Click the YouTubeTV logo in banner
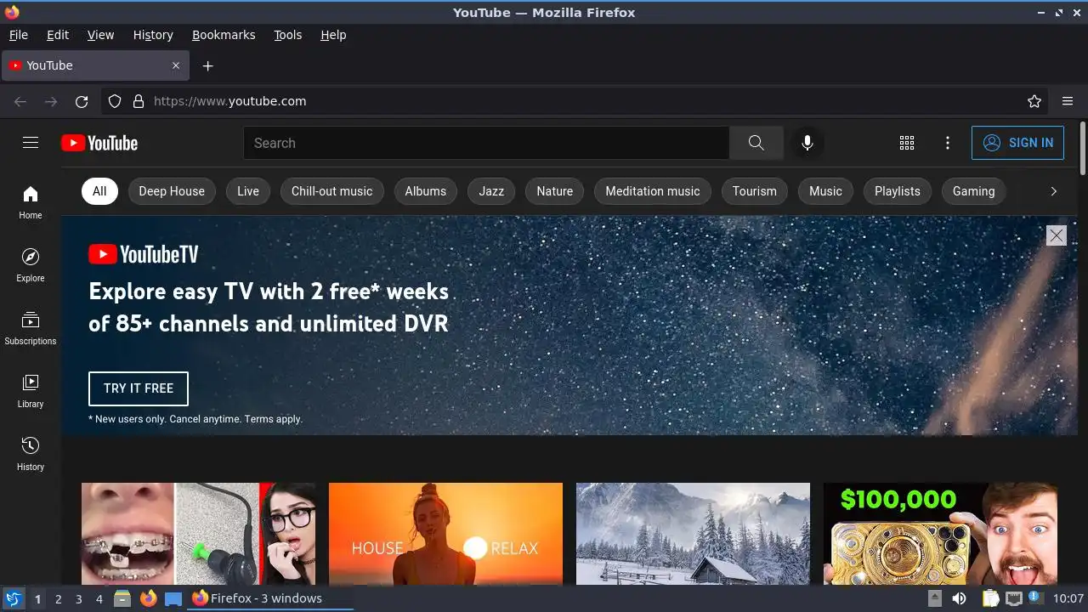 tap(144, 254)
